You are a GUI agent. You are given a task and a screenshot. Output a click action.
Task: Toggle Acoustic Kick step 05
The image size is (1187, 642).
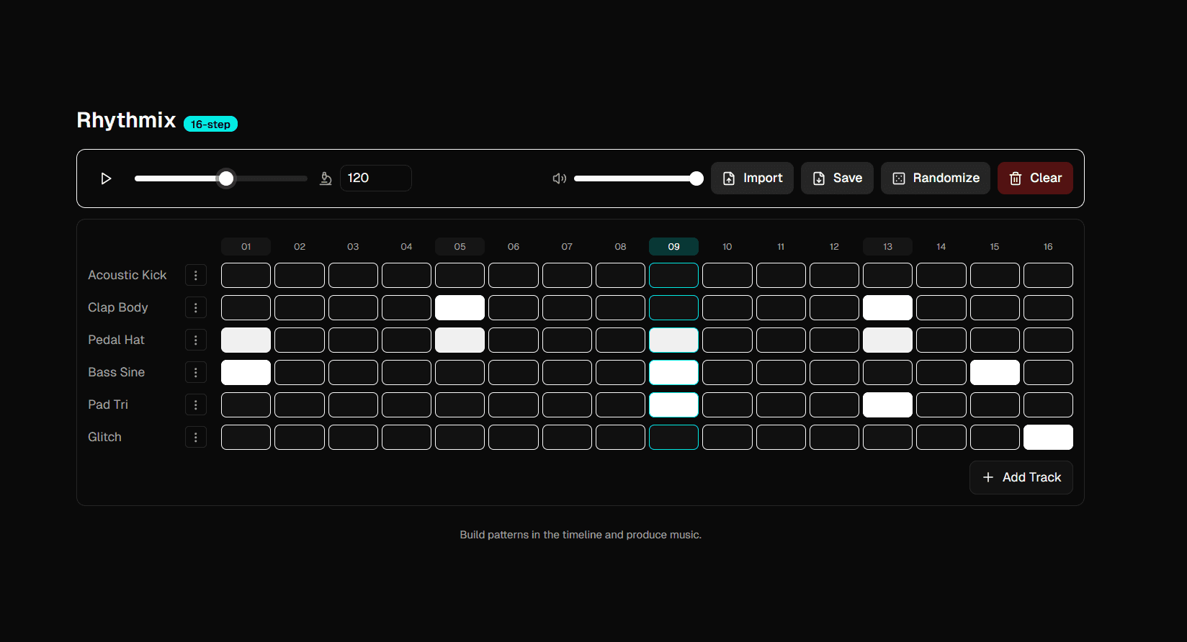click(460, 275)
